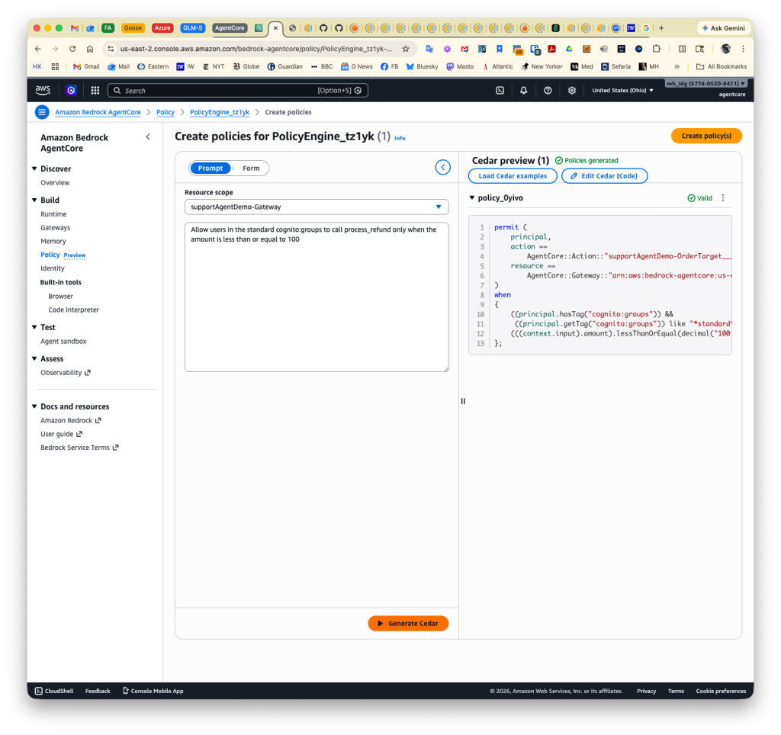Viewport: 781px width, 735px height.
Task: Click Generate Cedar
Action: click(408, 623)
